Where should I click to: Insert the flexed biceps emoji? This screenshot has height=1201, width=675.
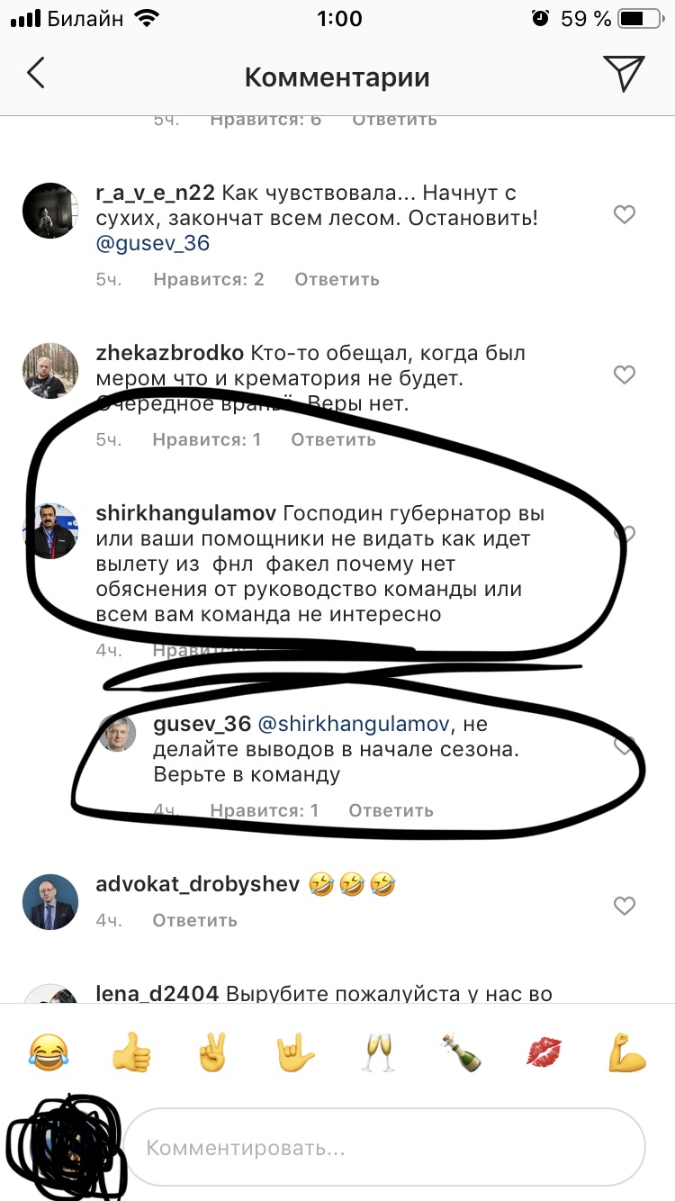point(626,1052)
